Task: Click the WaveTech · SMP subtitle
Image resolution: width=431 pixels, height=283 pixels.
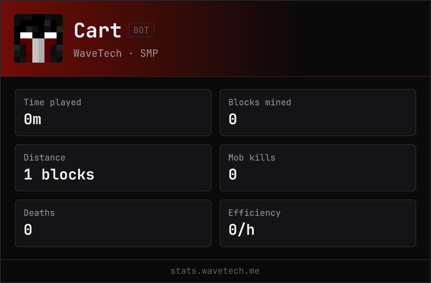Action: tap(116, 53)
